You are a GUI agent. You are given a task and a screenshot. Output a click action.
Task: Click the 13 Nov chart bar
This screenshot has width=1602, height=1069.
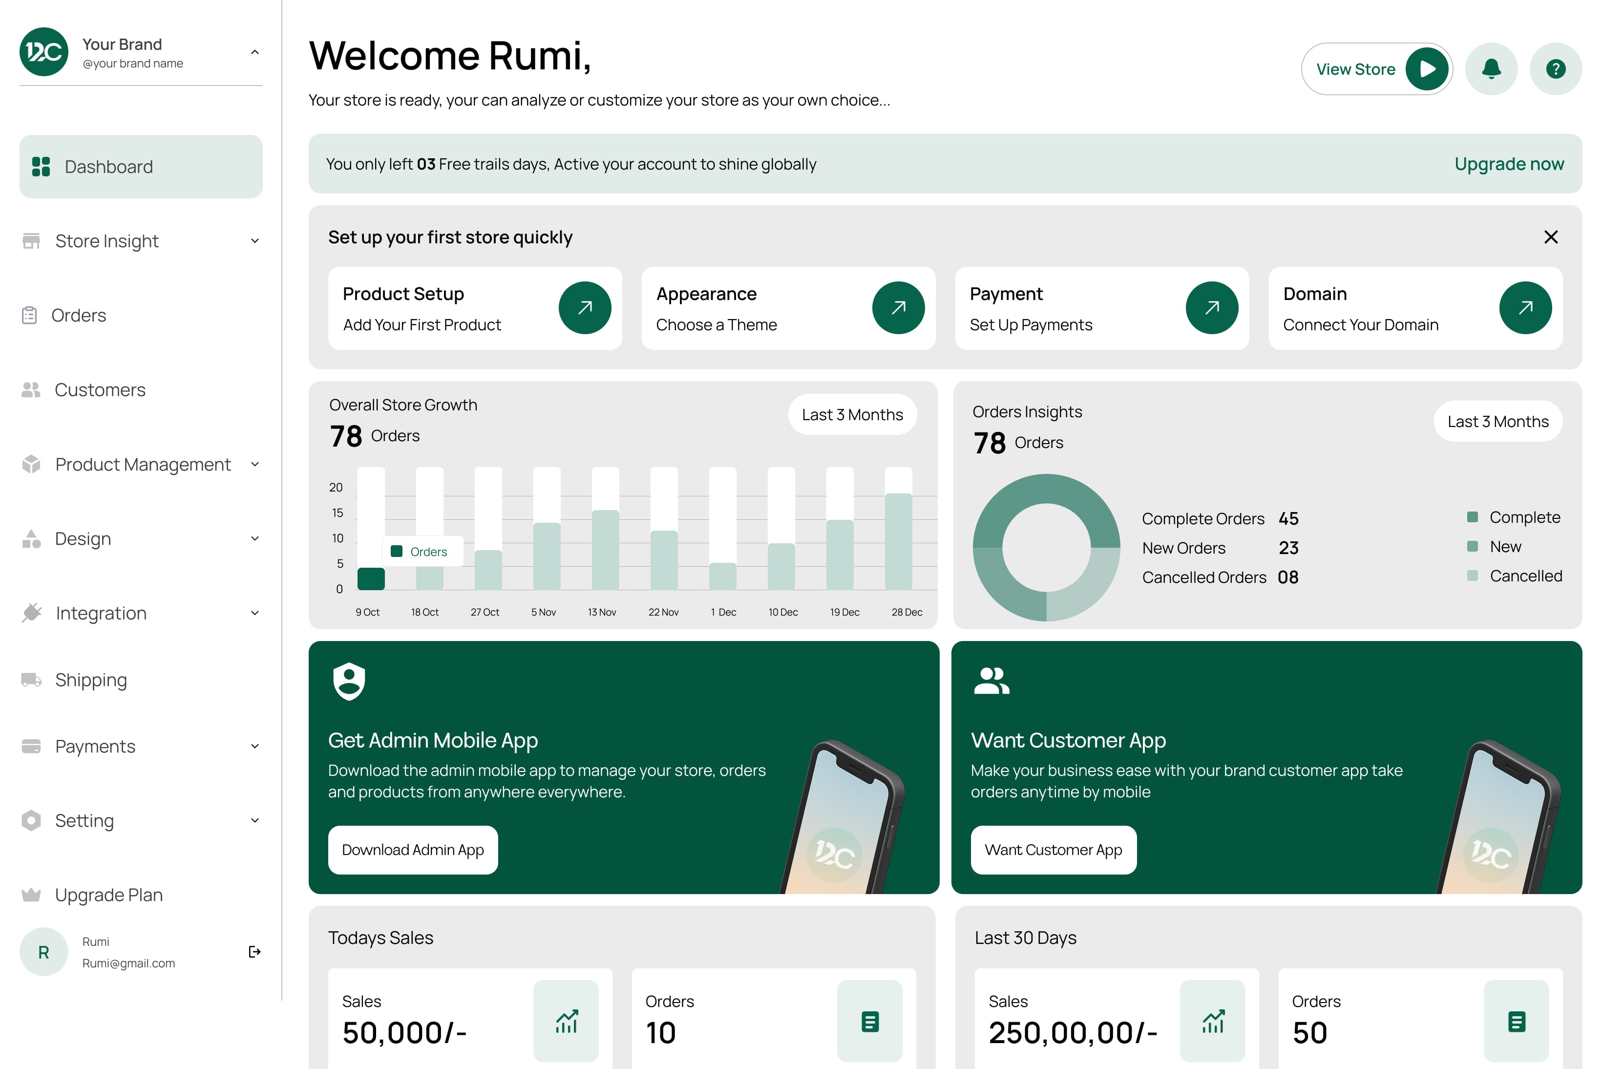click(x=605, y=550)
